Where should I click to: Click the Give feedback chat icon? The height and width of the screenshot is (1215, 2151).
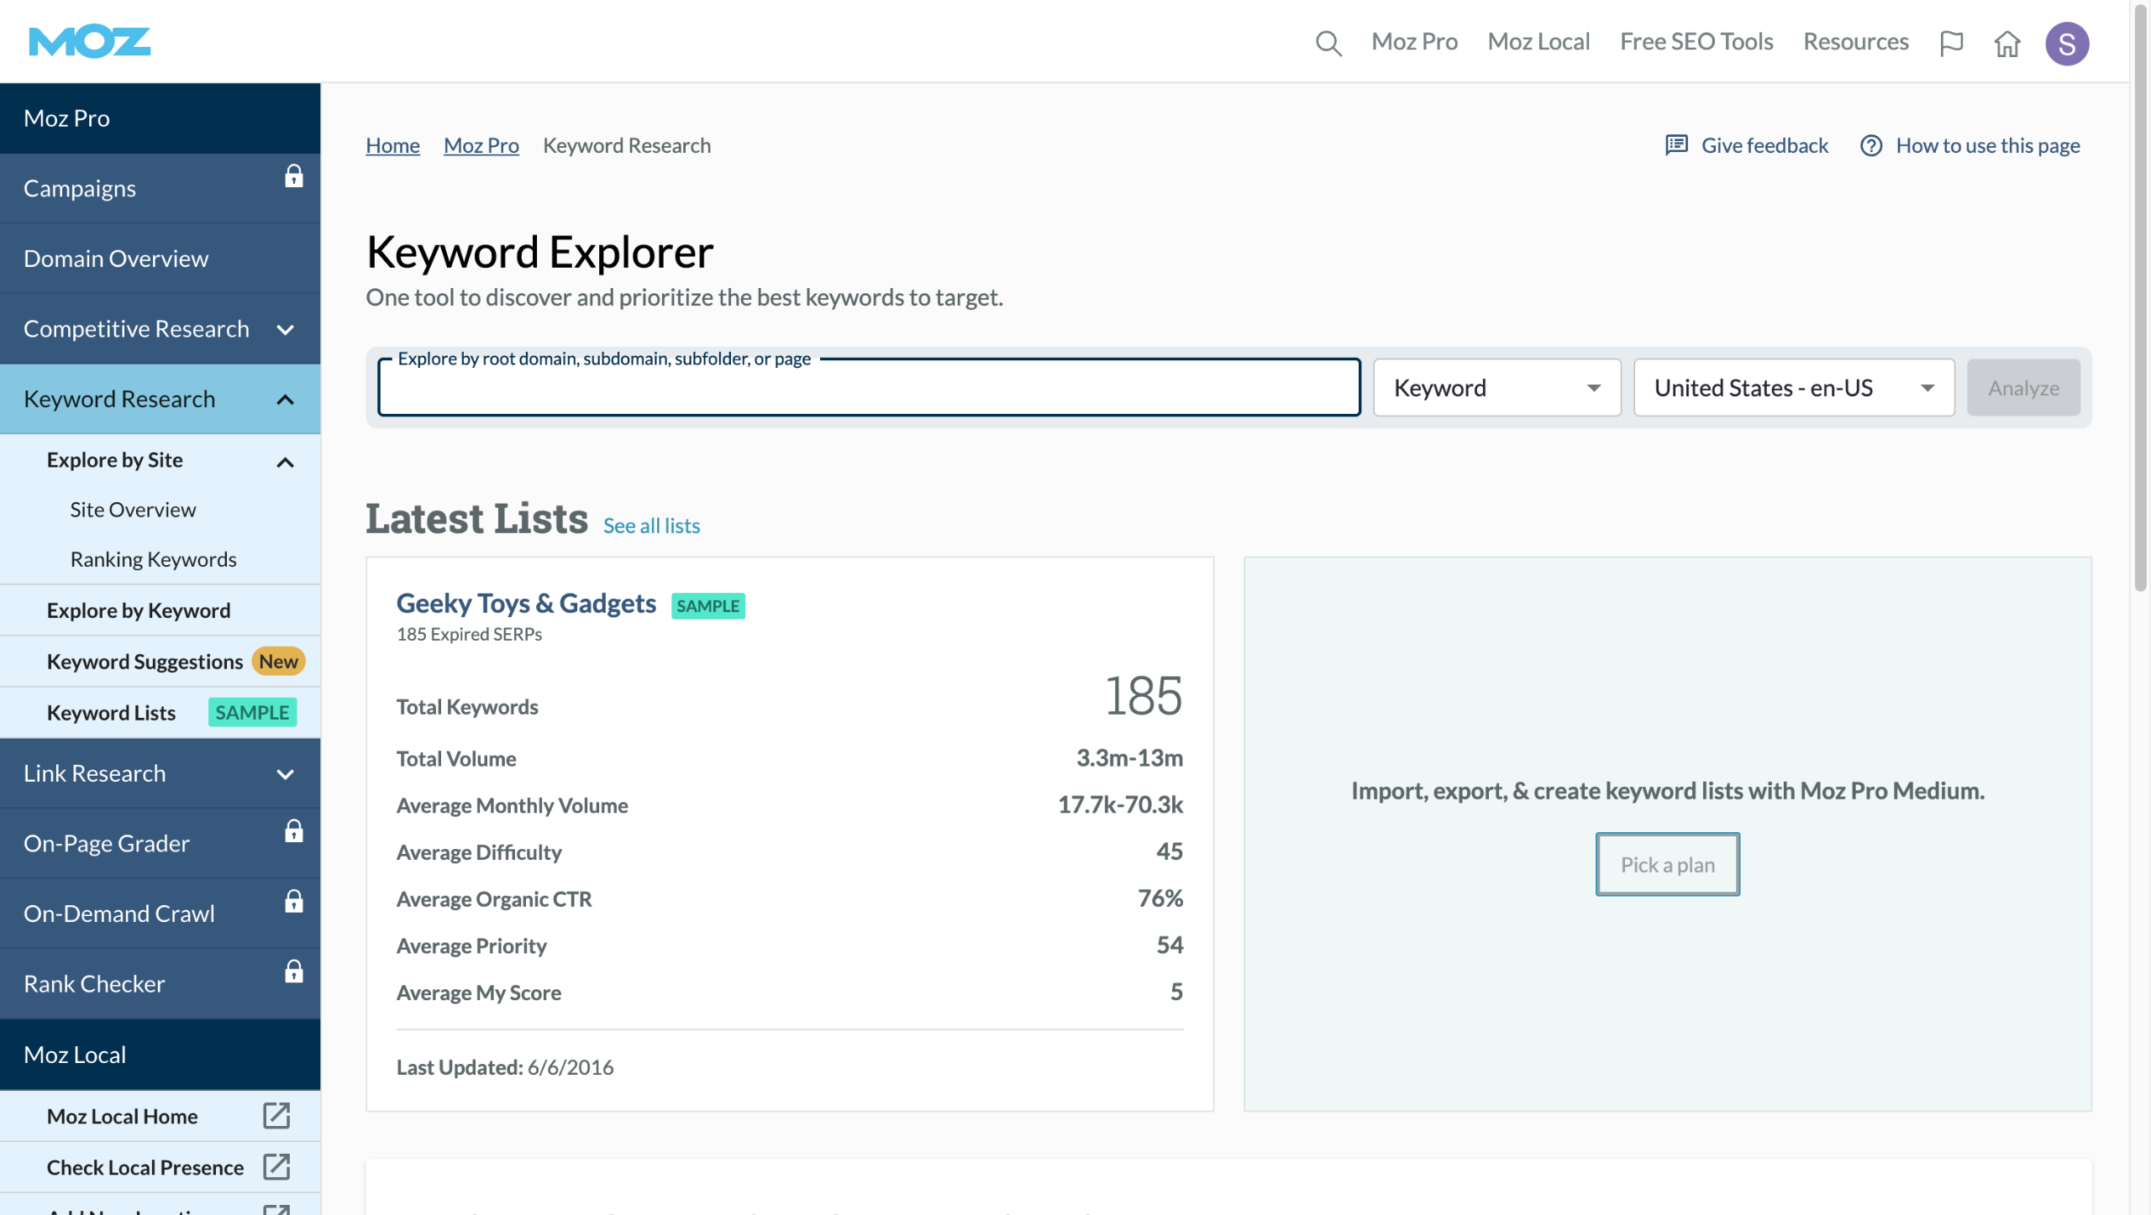1676,145
